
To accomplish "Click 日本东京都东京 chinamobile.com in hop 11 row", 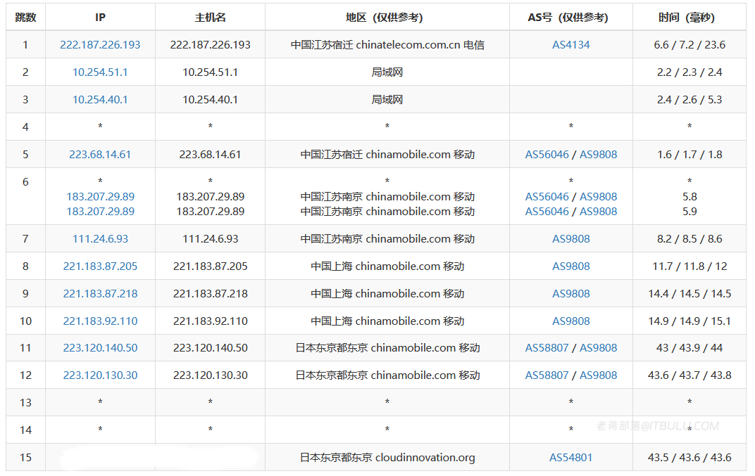I will click(x=387, y=347).
